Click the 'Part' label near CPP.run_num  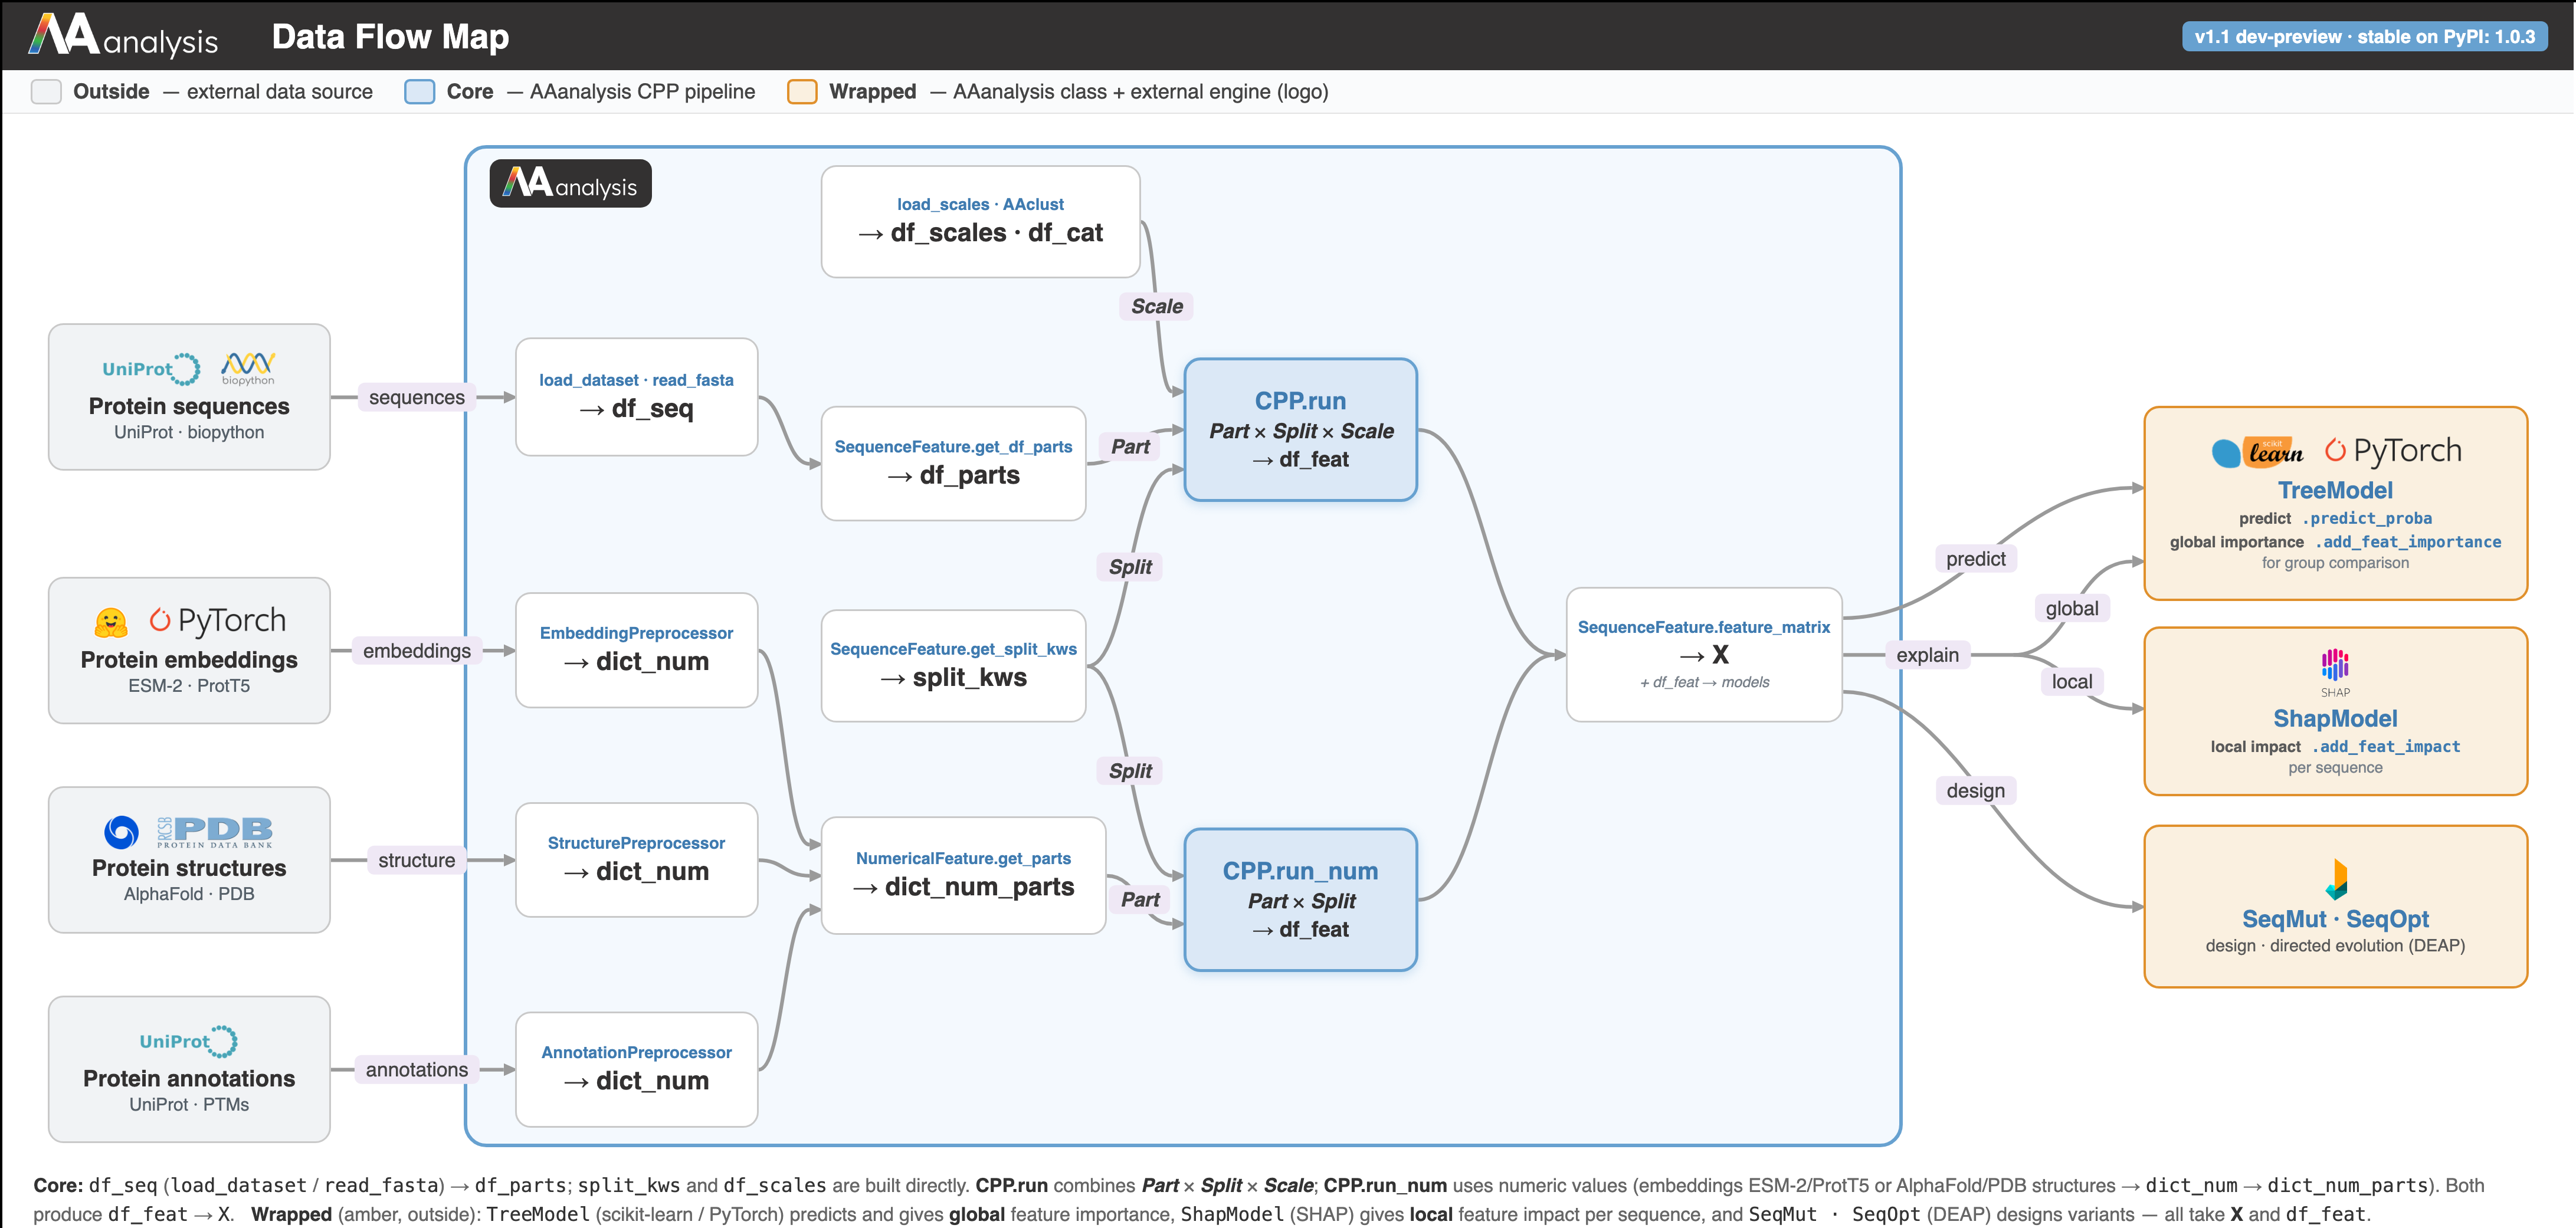(1140, 899)
